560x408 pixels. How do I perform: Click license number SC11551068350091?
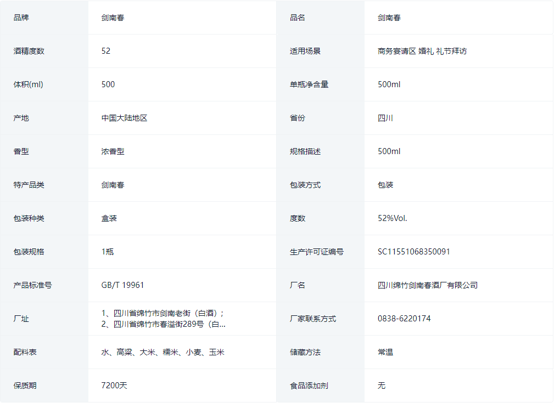[413, 252]
